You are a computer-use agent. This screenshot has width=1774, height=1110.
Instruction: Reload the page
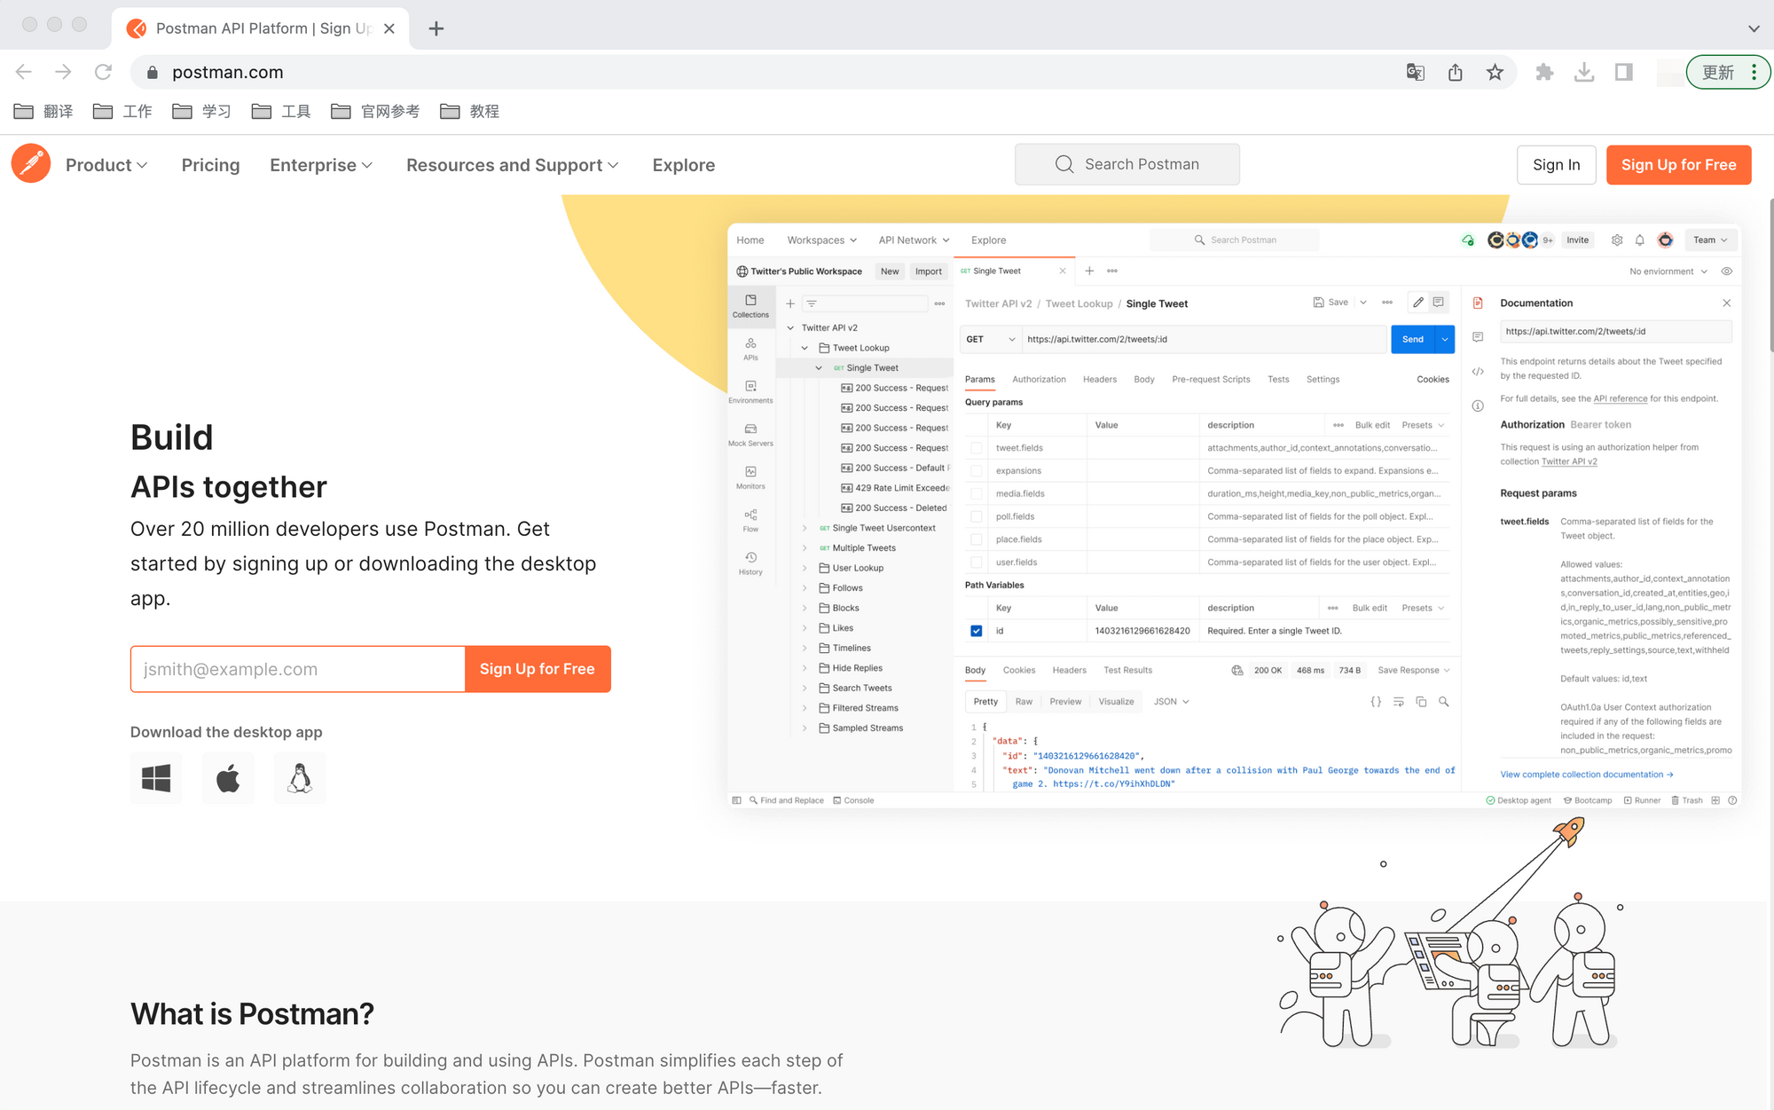[104, 72]
